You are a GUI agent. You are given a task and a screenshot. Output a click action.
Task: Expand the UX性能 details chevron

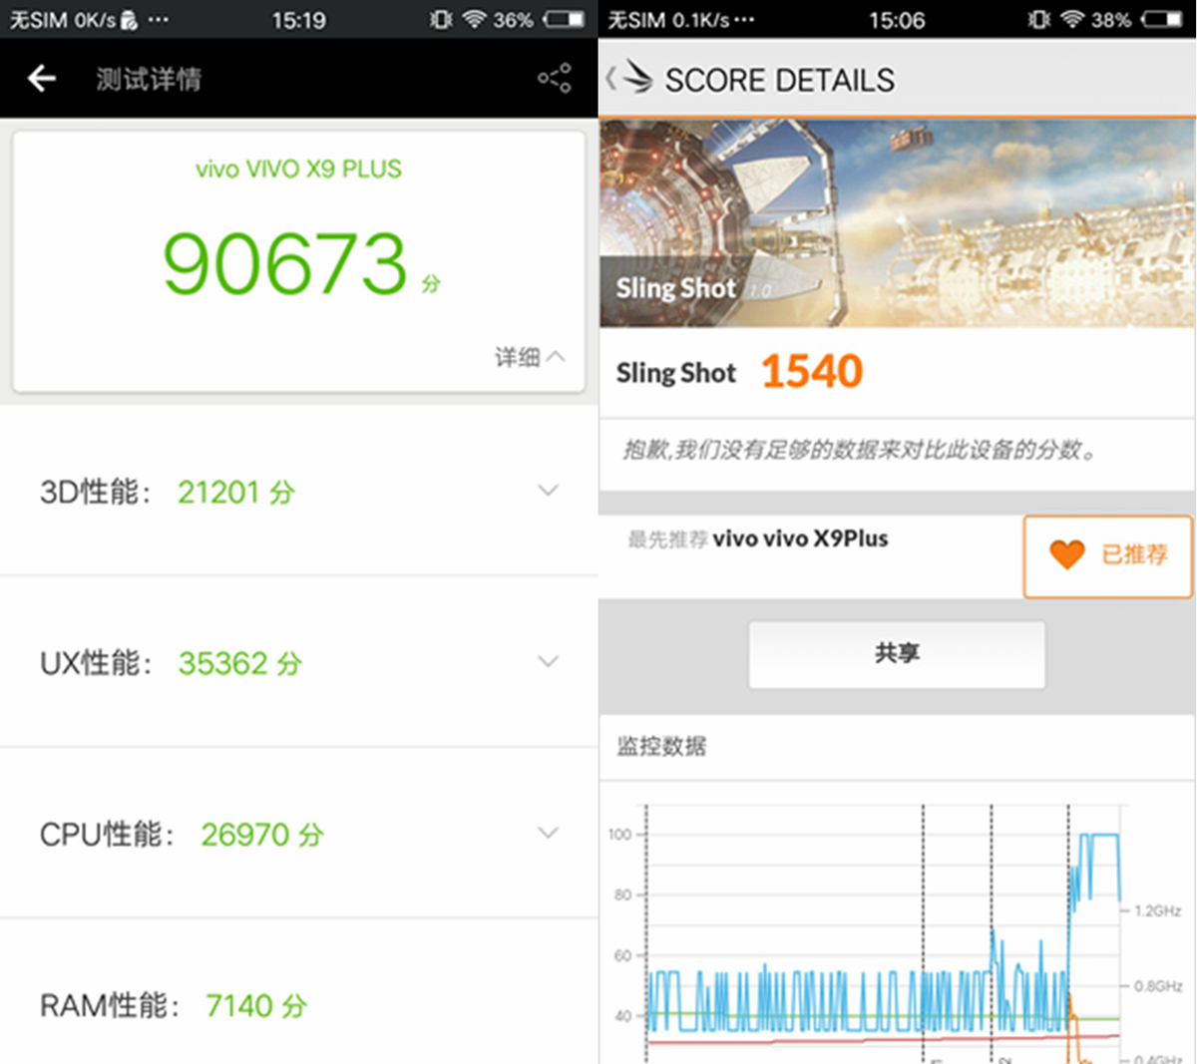tap(549, 662)
